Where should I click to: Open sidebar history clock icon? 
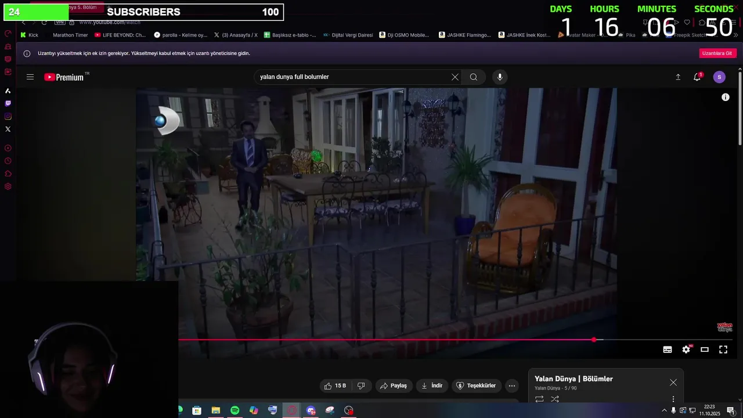[x=8, y=161]
